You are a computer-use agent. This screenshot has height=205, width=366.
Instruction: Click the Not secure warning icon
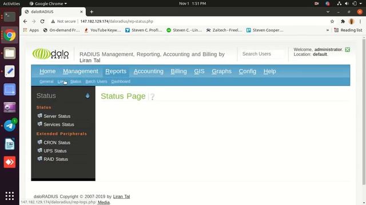pyautogui.click(x=53, y=22)
